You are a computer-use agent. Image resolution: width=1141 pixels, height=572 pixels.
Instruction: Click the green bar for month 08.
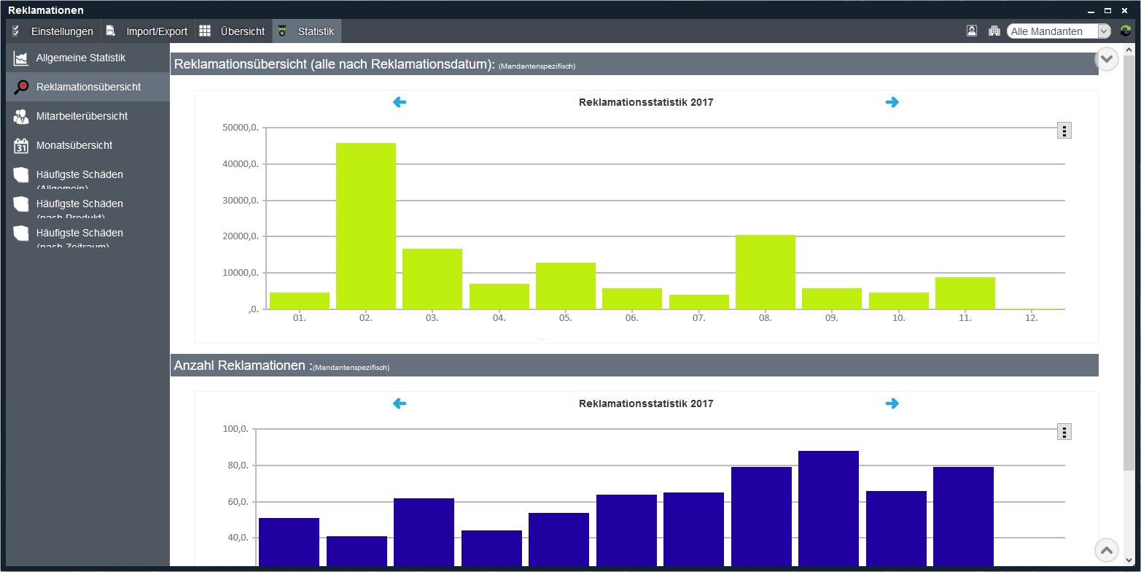point(766,272)
